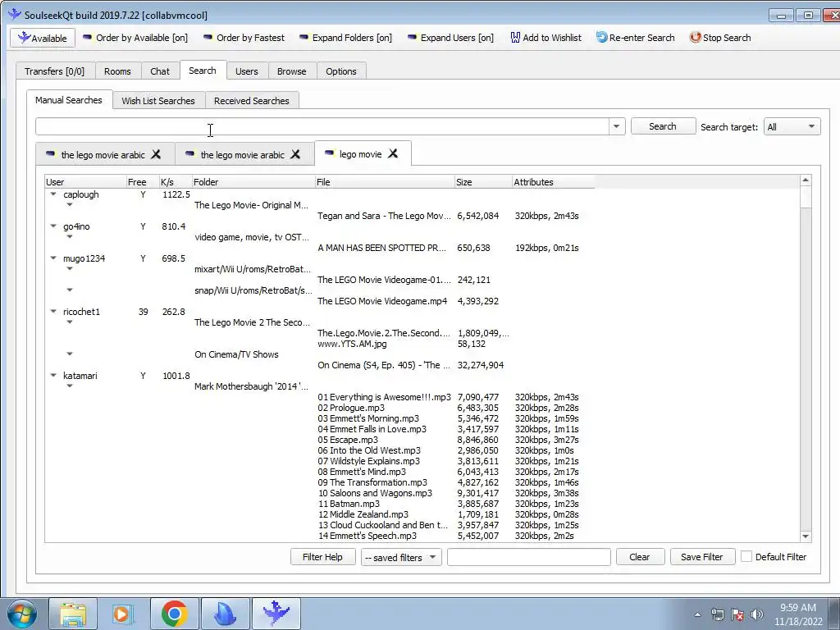Switch to Received Searches tab
This screenshot has width=840, height=630.
coord(251,101)
